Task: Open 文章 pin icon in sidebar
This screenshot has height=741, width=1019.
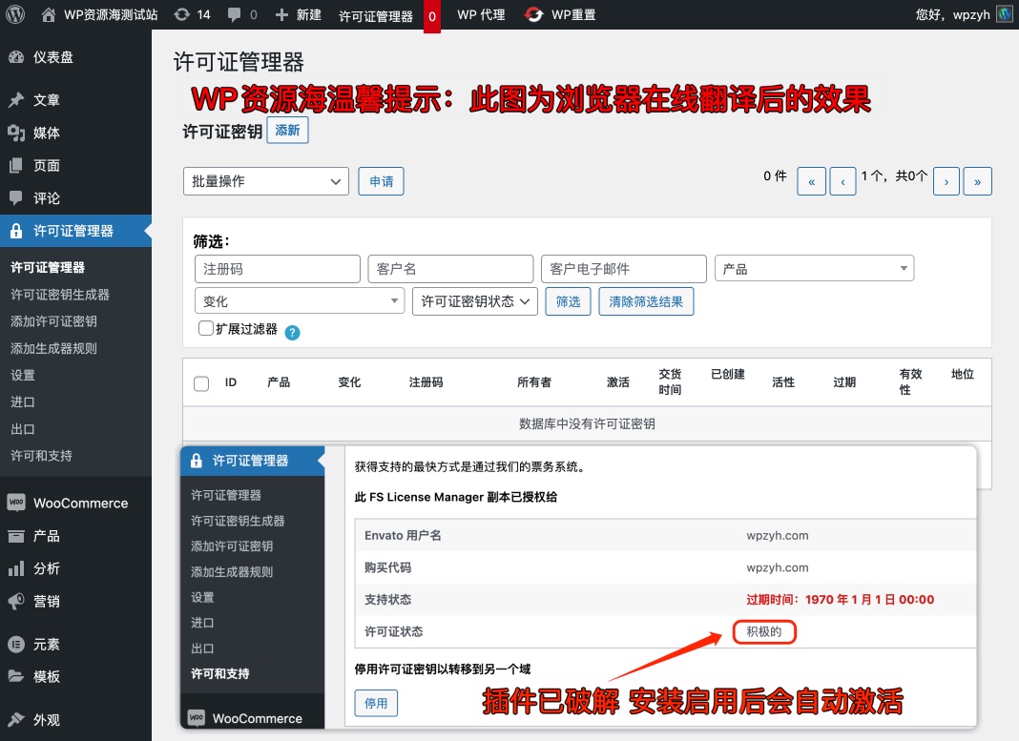Action: (16, 100)
